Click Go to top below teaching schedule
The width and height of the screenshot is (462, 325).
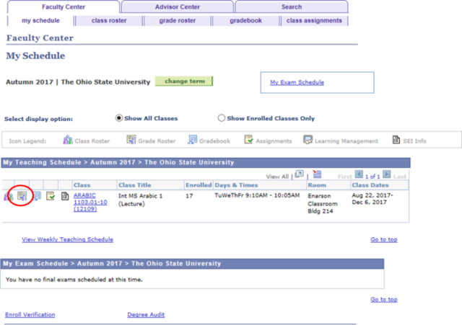[x=384, y=239]
